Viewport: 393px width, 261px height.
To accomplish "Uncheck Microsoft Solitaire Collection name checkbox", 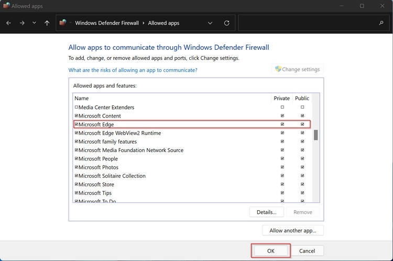I will (x=77, y=176).
